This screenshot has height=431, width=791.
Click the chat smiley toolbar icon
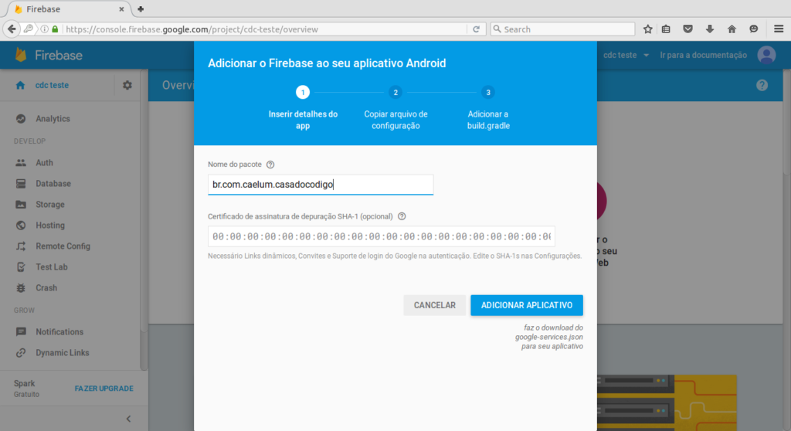click(754, 29)
